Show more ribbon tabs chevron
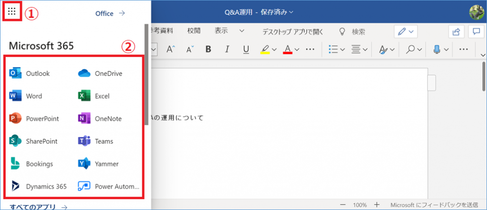 (x=241, y=31)
